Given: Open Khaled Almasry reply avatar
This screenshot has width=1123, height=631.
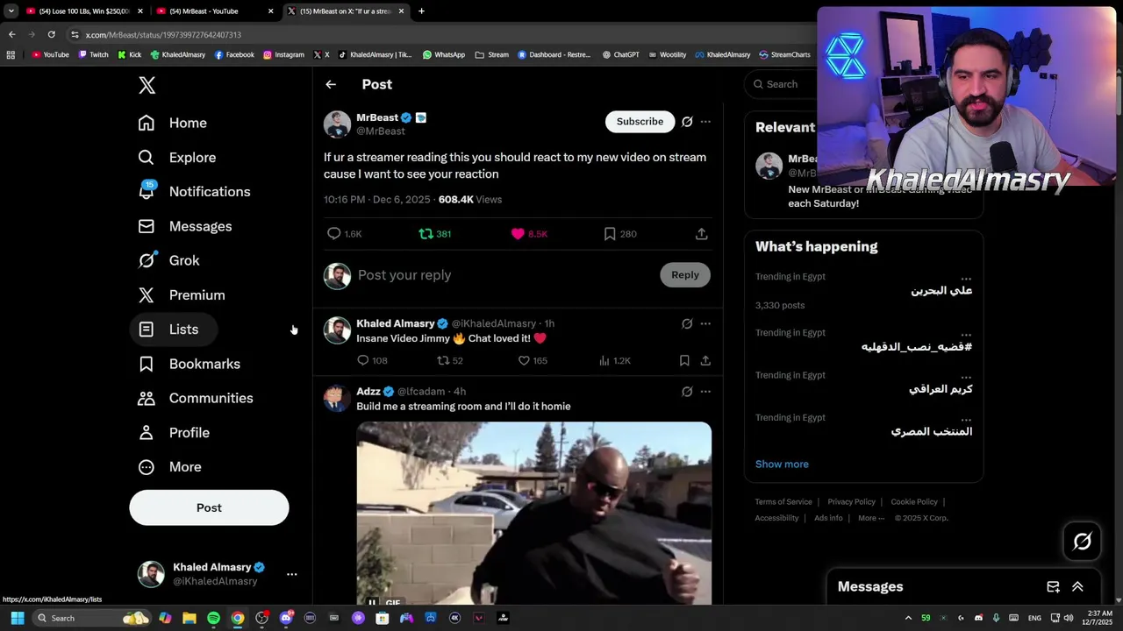Looking at the screenshot, I should click(337, 330).
